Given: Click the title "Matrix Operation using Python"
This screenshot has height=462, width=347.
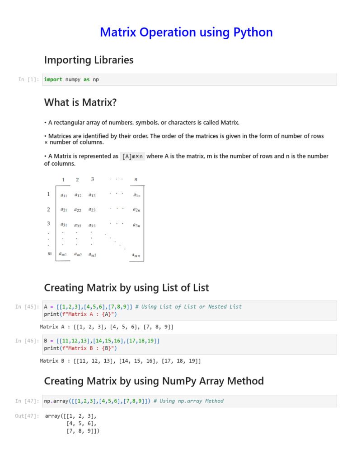Looking at the screenshot, I should tap(186, 32).
